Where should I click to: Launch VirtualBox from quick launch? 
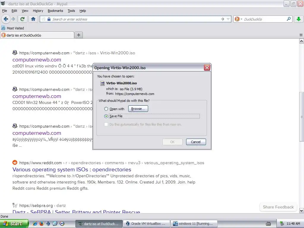pos(48,224)
